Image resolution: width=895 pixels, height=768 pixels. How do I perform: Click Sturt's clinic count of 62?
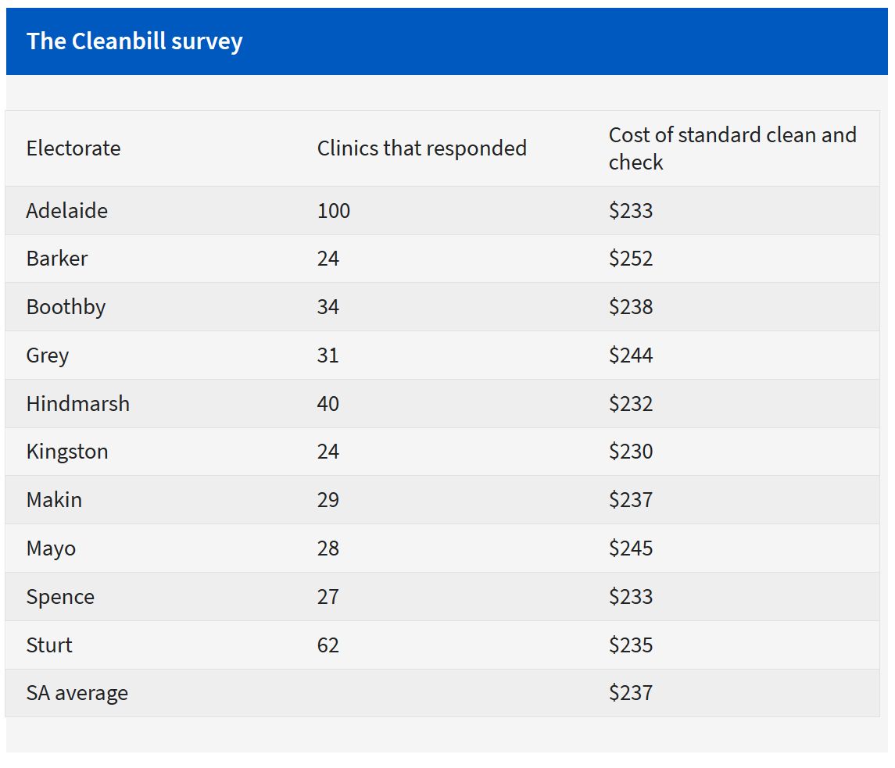[328, 645]
